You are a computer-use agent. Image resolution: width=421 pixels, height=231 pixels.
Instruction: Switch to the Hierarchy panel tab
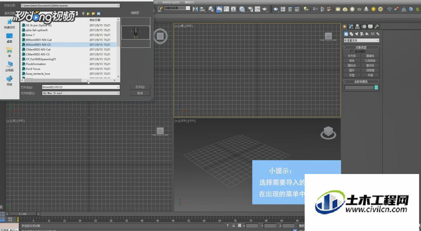pos(357,26)
